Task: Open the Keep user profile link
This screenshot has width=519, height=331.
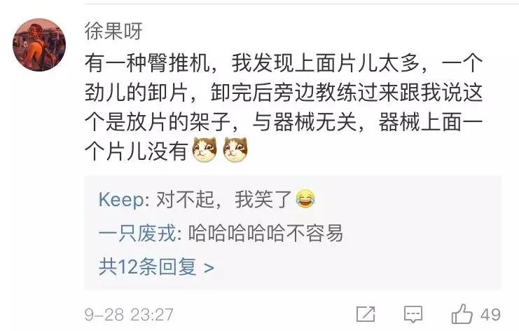Action: [121, 200]
